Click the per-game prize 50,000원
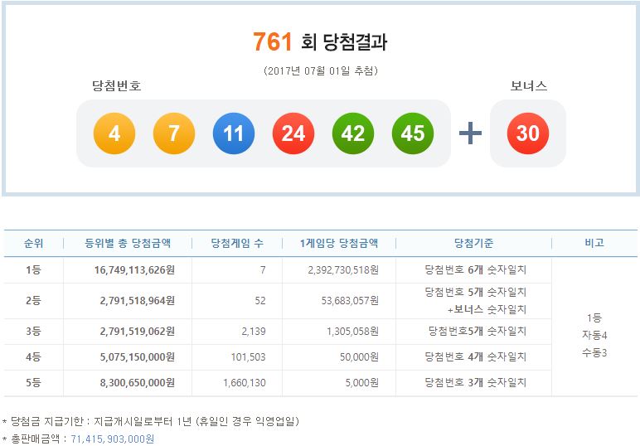 (x=359, y=357)
